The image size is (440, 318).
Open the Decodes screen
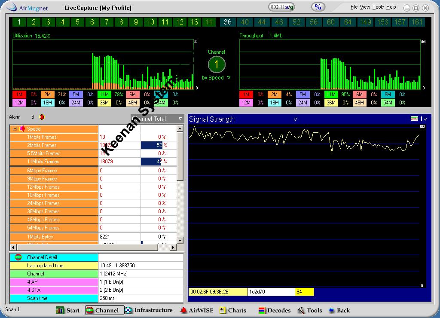[275, 310]
